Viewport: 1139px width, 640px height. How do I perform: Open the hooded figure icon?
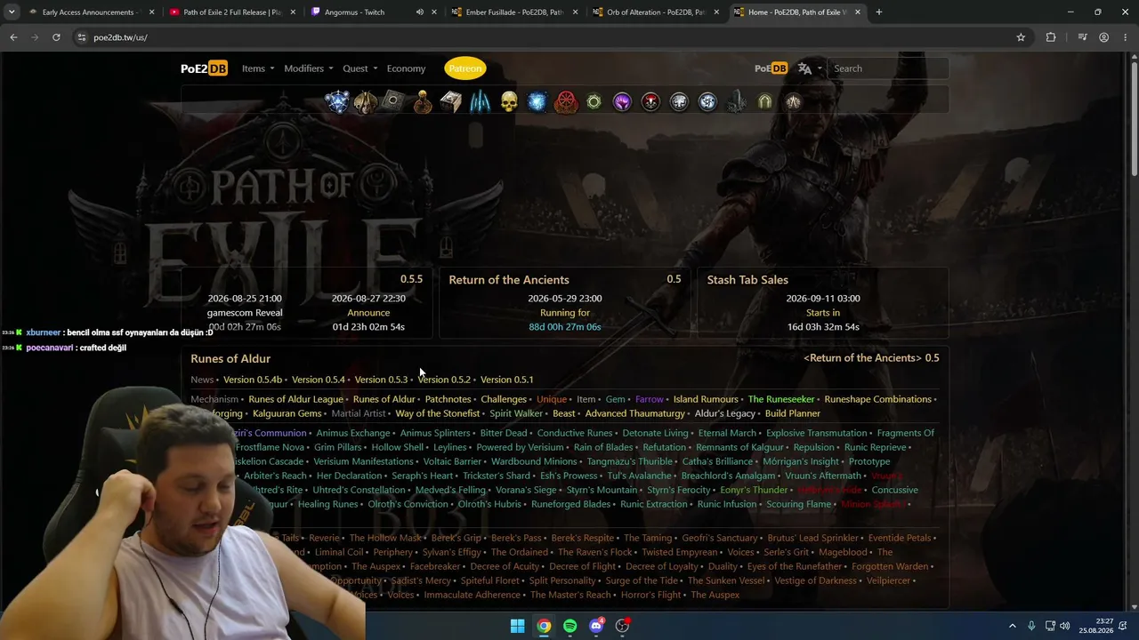pos(365,102)
